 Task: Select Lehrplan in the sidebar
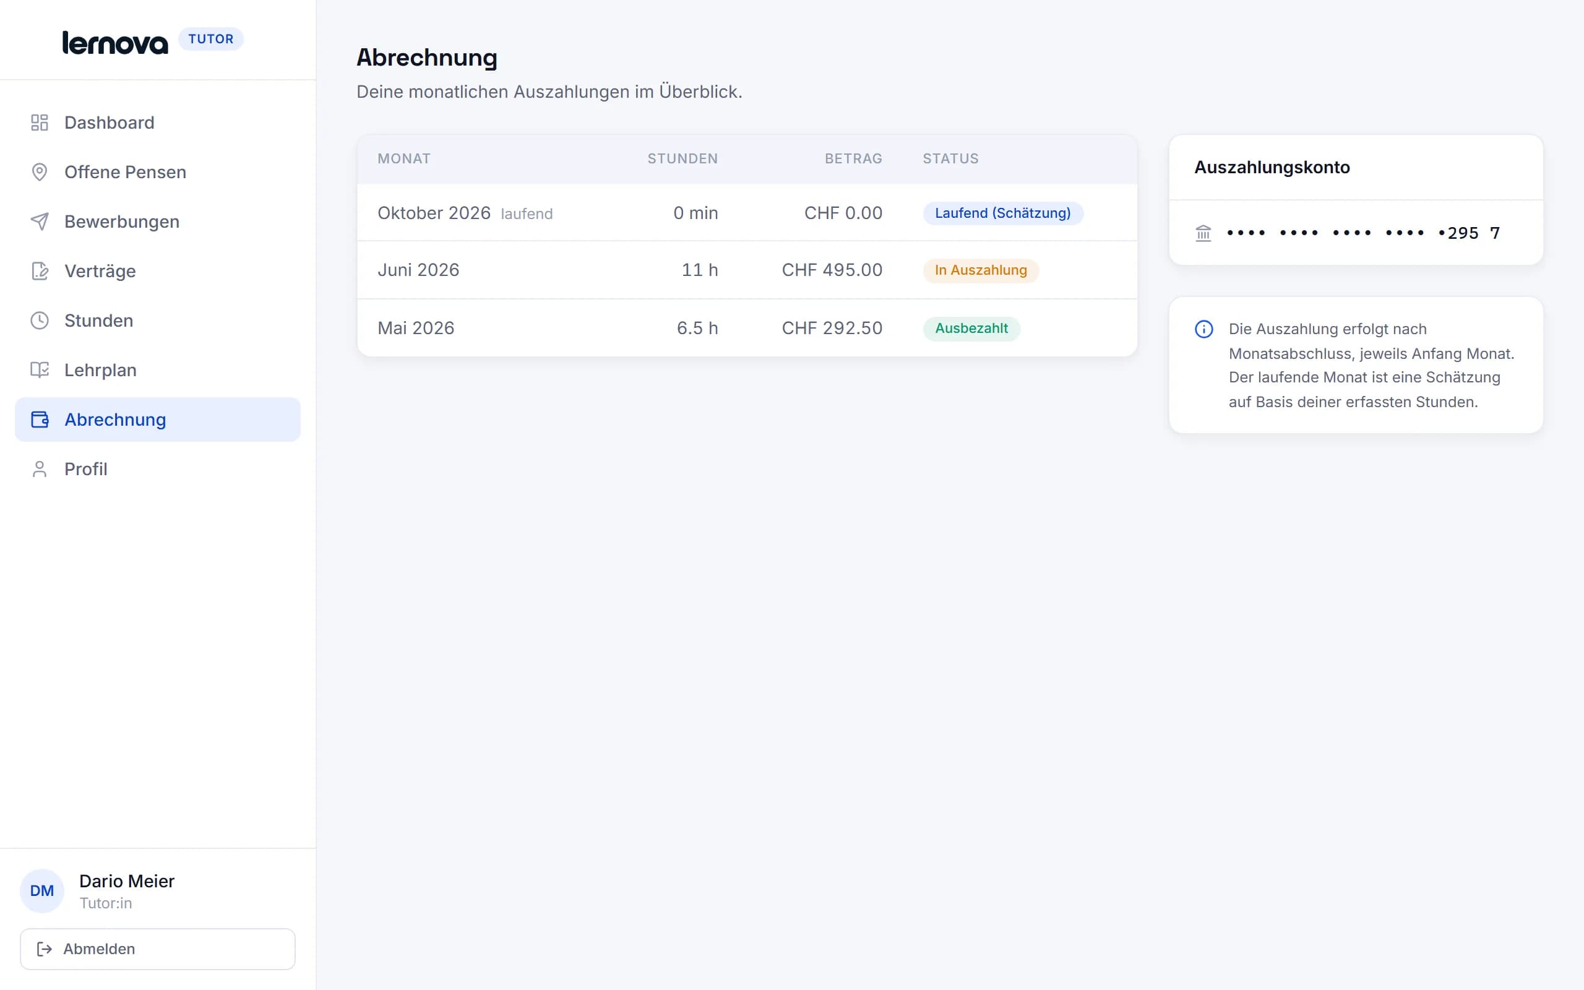point(158,370)
